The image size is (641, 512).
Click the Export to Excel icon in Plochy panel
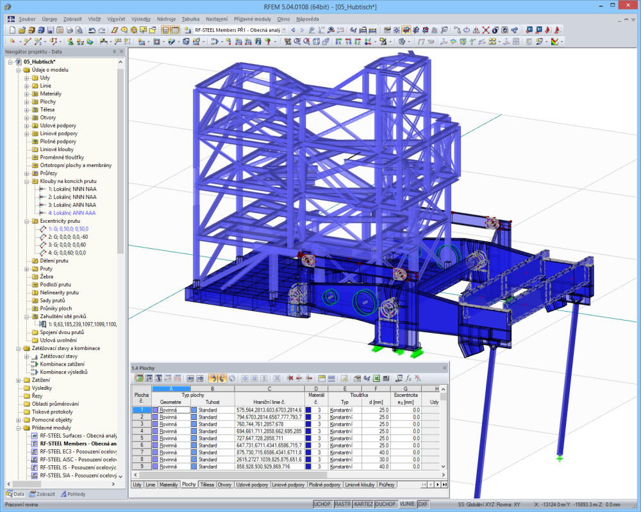376,379
